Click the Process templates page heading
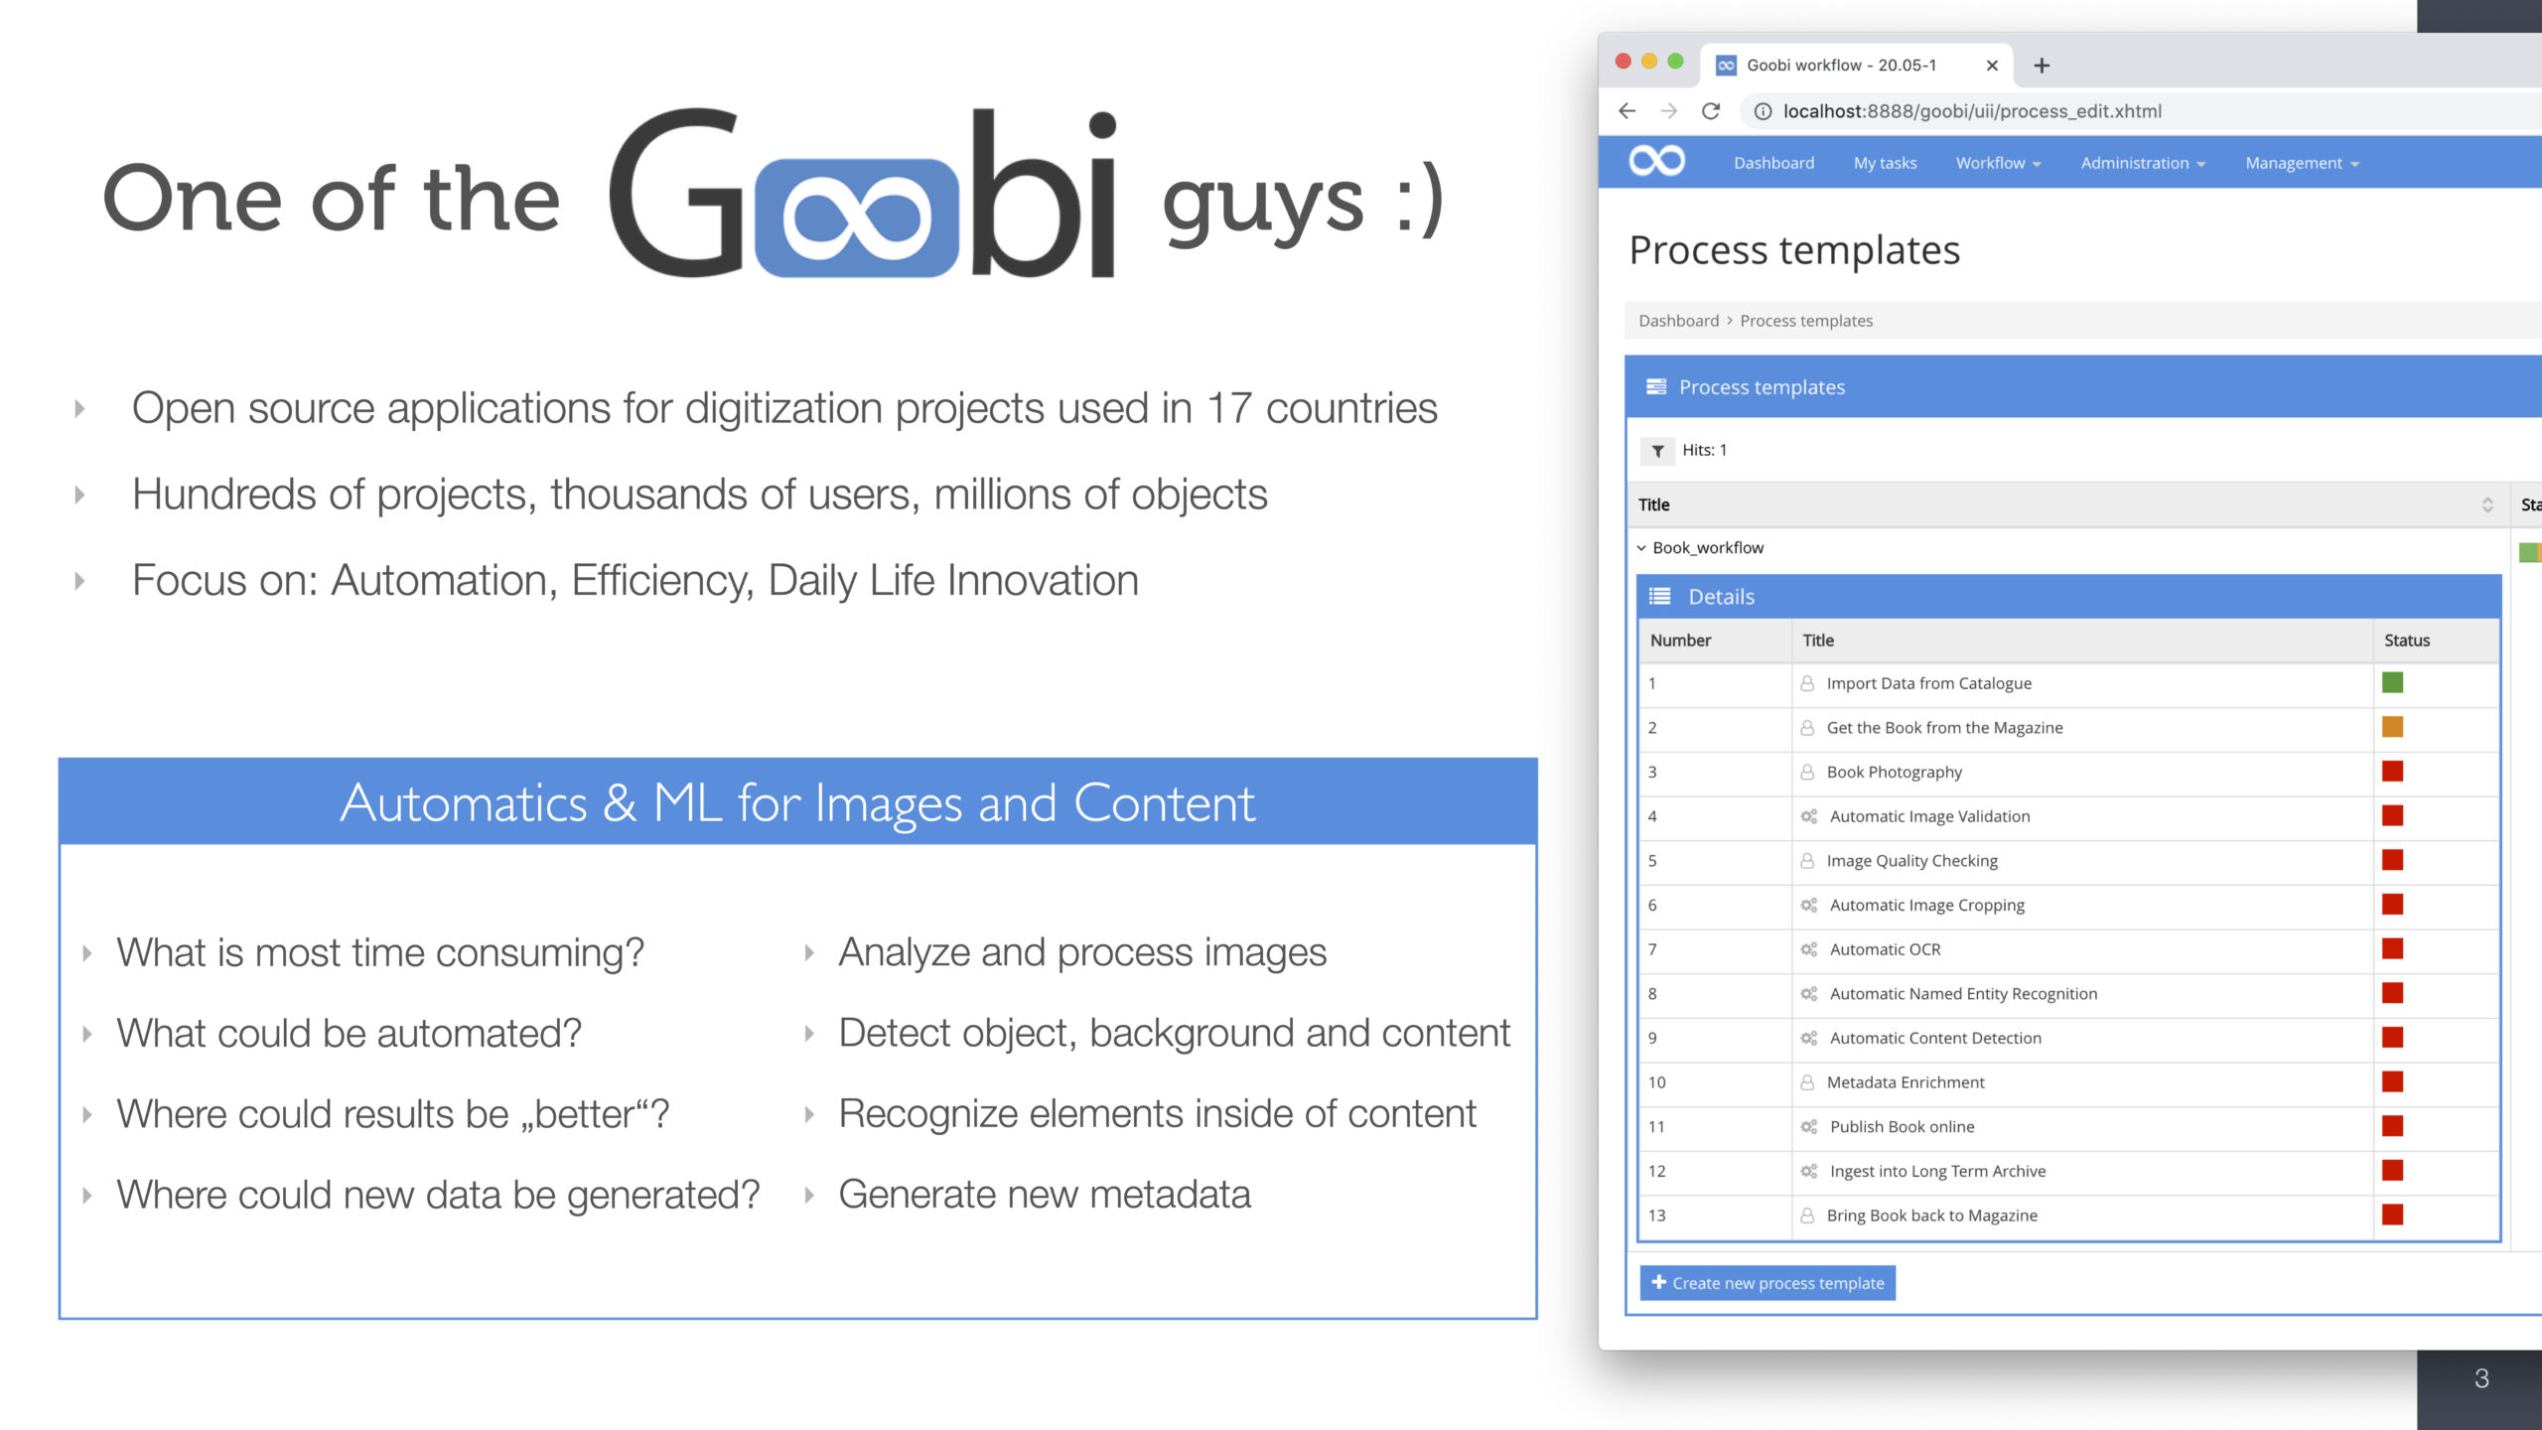 1794,250
